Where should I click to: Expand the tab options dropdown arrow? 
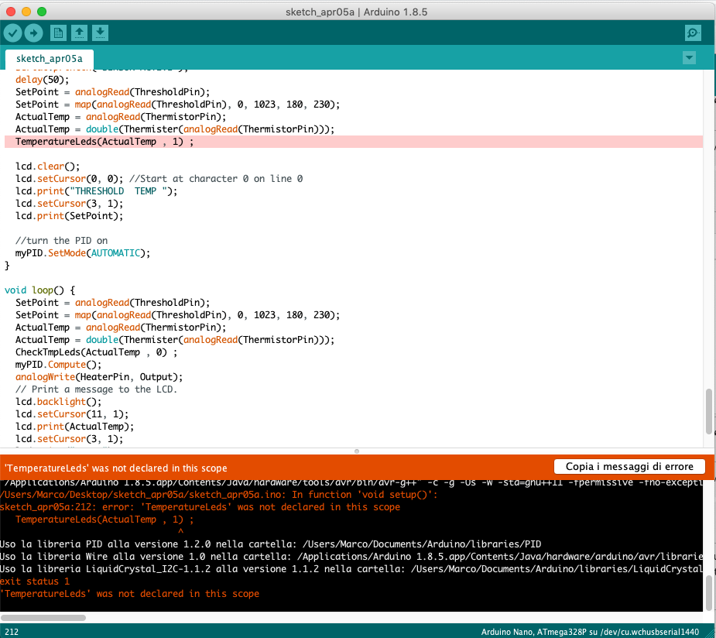pos(689,58)
